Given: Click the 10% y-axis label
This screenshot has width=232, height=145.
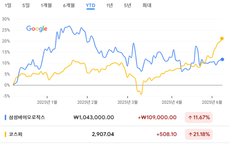Looking at the screenshot, I should point(6,63).
